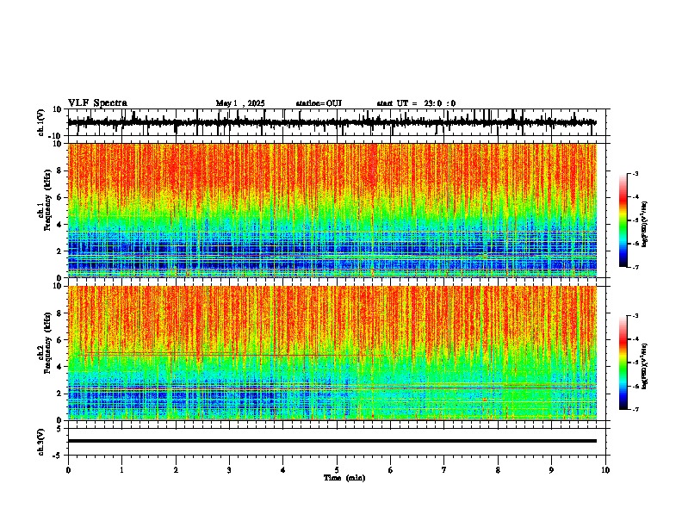Click the ch.1 voltage waveform trace
The image size is (682, 527).
pyautogui.click(x=332, y=122)
